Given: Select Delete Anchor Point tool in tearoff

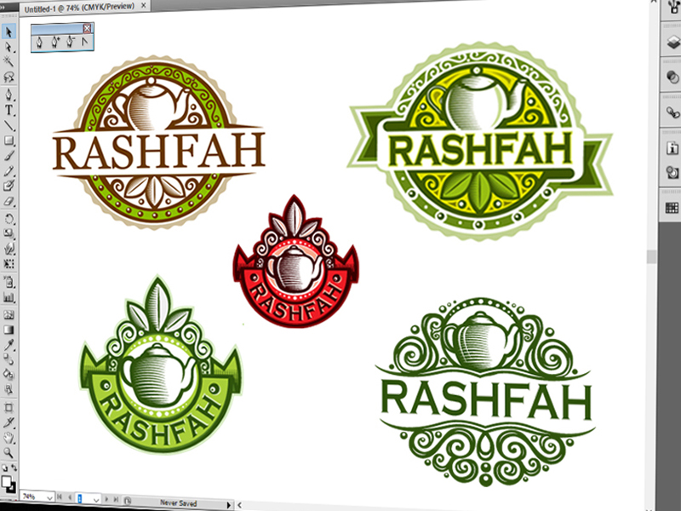Looking at the screenshot, I should point(70,43).
